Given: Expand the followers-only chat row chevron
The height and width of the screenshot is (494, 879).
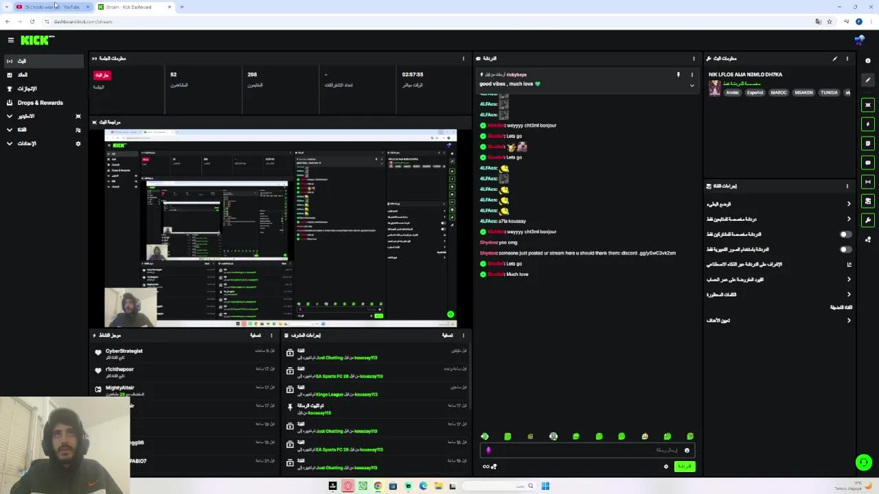Looking at the screenshot, I should point(849,219).
